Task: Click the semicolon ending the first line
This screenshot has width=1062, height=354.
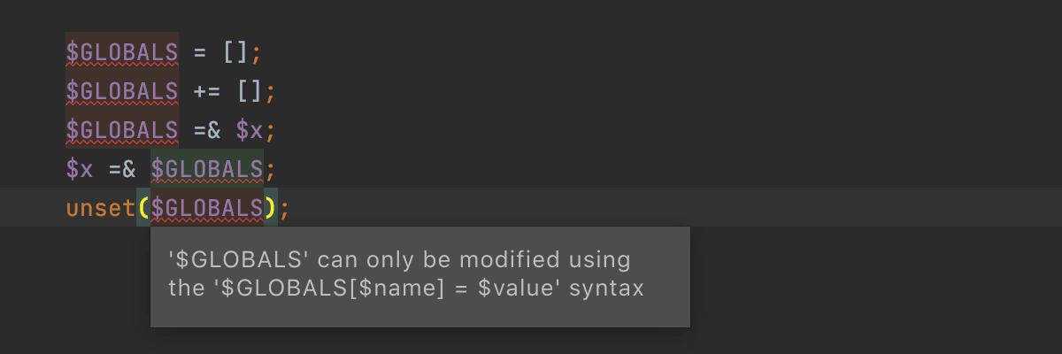Action: (x=257, y=52)
